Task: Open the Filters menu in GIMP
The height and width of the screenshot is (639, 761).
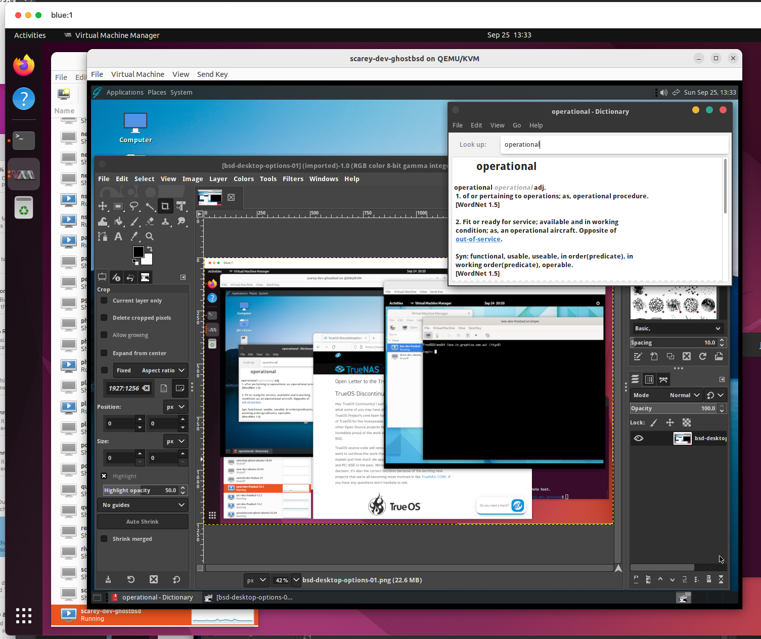Action: coord(293,179)
